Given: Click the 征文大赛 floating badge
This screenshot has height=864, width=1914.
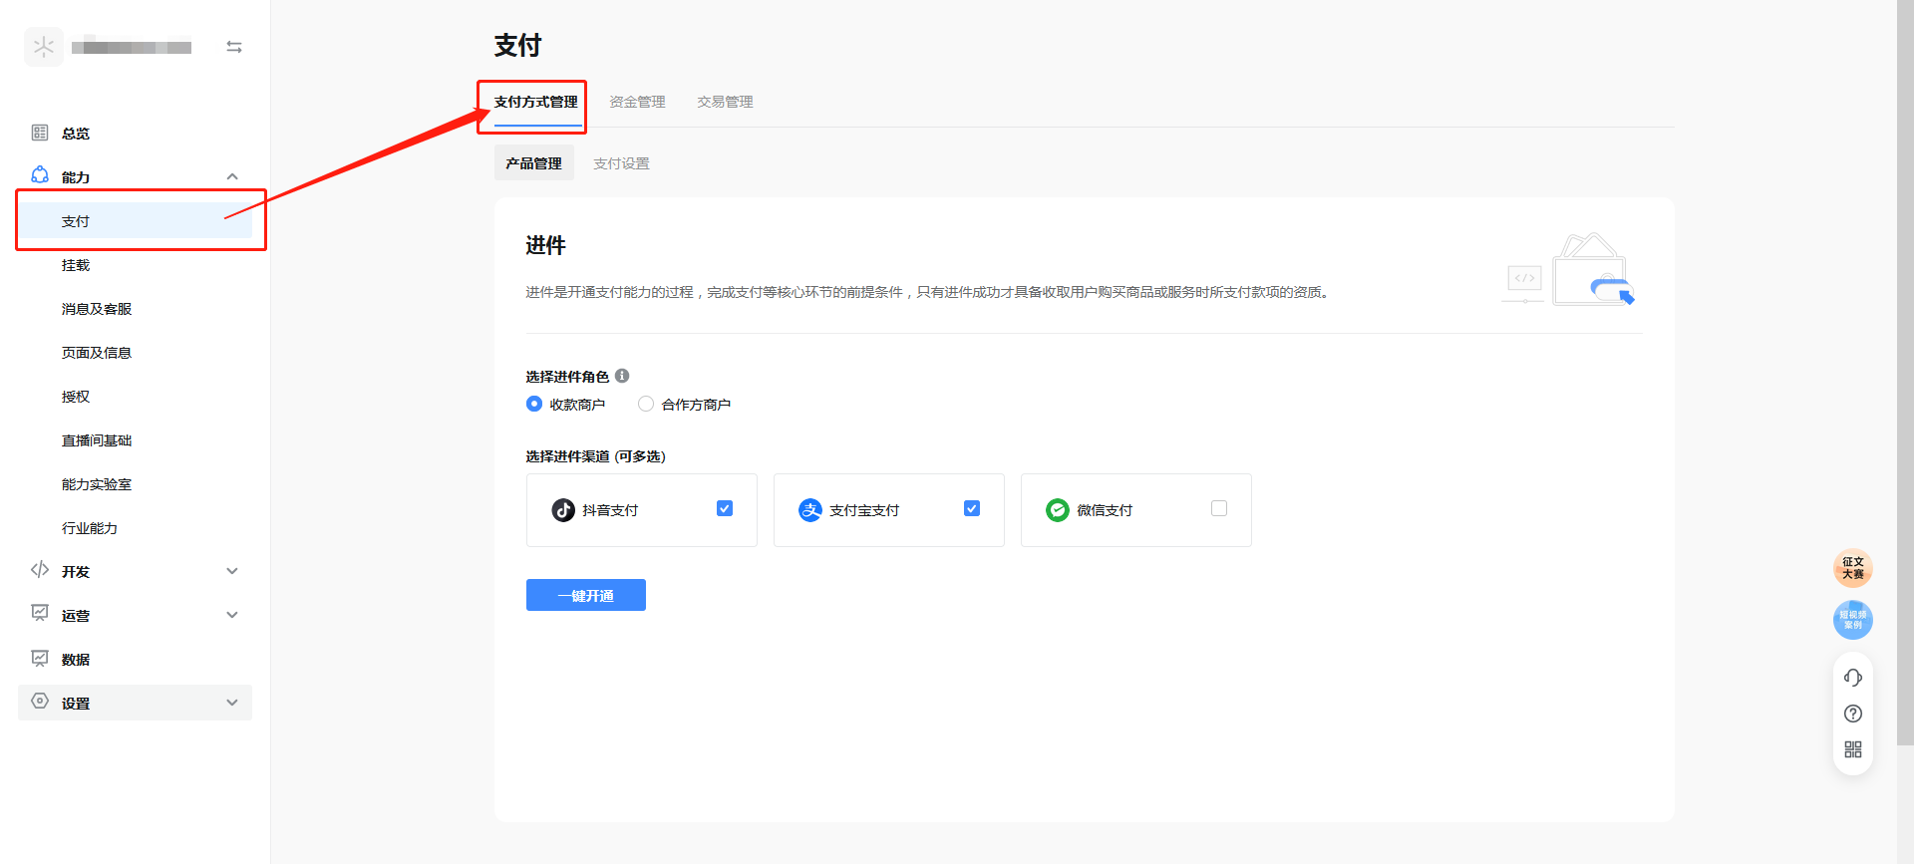Looking at the screenshot, I should tap(1852, 568).
